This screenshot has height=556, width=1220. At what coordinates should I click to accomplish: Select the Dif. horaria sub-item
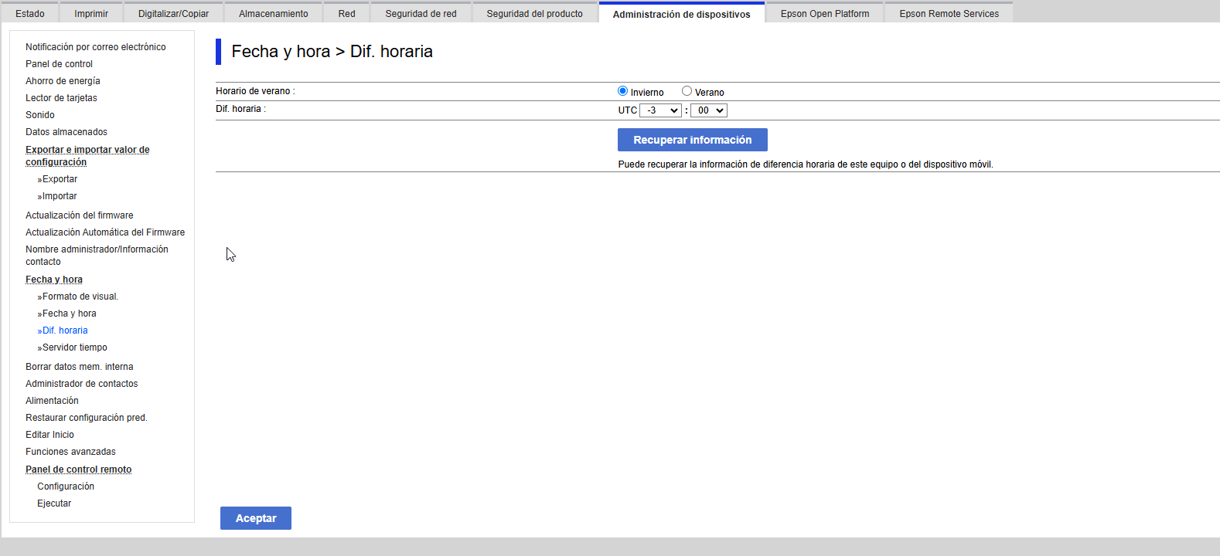coord(65,331)
